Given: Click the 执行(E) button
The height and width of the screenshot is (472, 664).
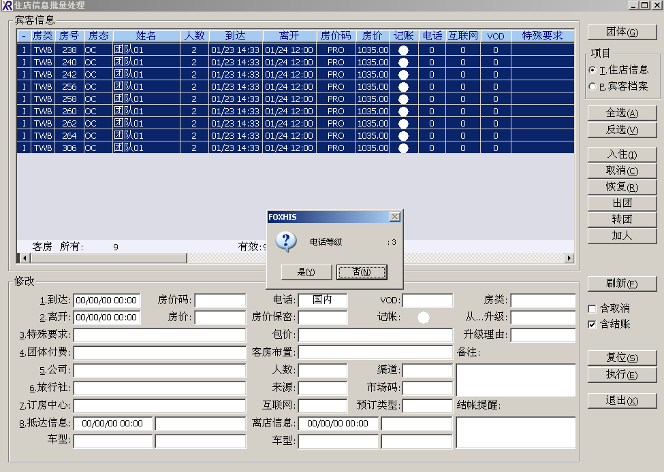Looking at the screenshot, I should click(x=622, y=375).
